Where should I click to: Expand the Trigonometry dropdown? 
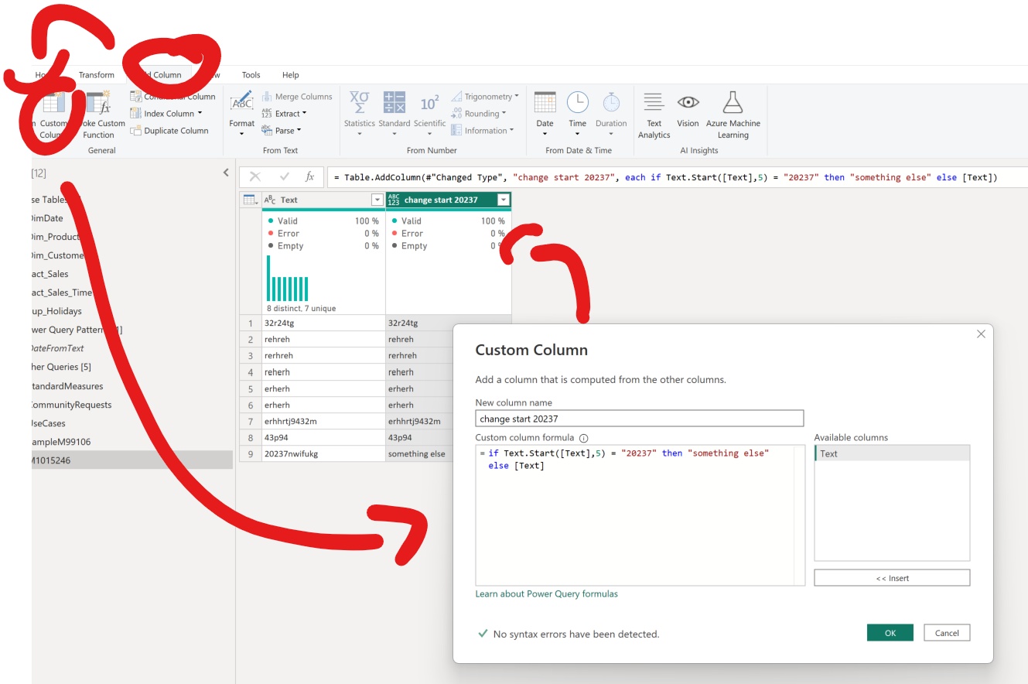click(x=517, y=97)
